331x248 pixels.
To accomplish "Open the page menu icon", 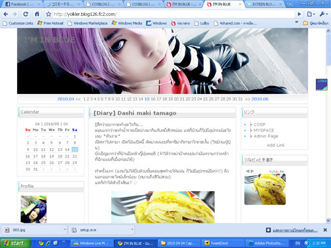I will pos(311,14).
